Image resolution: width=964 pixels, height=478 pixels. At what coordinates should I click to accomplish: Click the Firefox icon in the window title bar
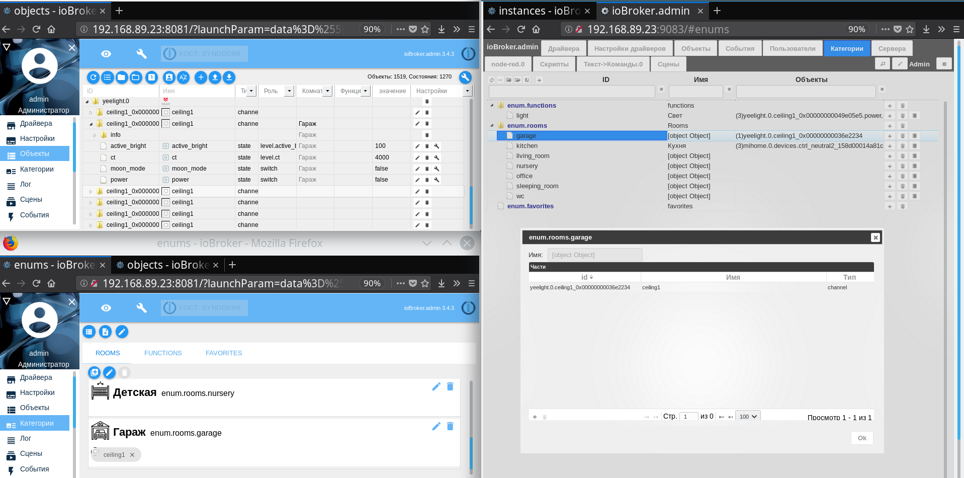coord(11,243)
